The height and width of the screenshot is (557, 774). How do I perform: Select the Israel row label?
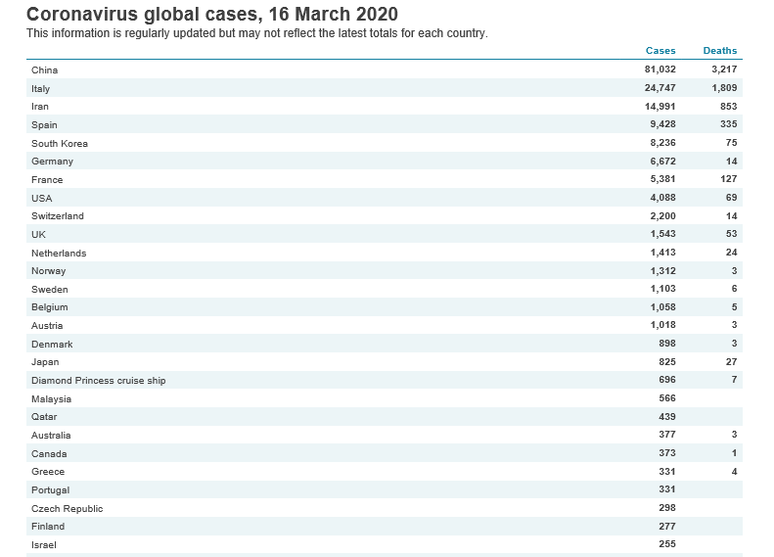coord(44,545)
